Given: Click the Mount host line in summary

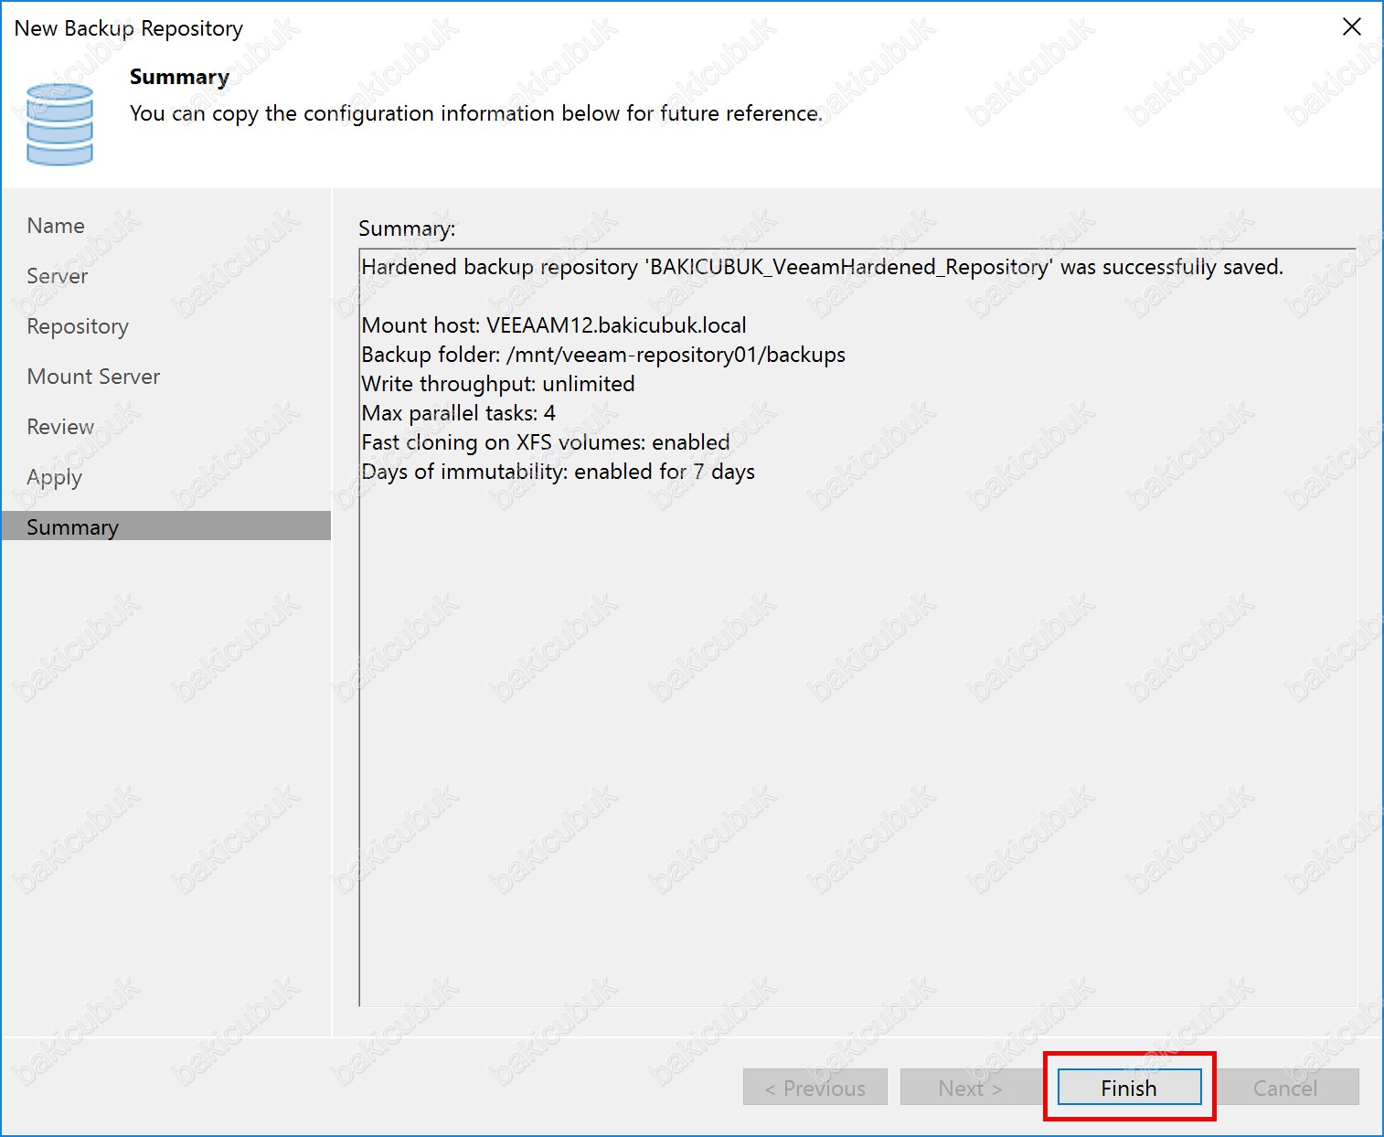Looking at the screenshot, I should point(554,325).
